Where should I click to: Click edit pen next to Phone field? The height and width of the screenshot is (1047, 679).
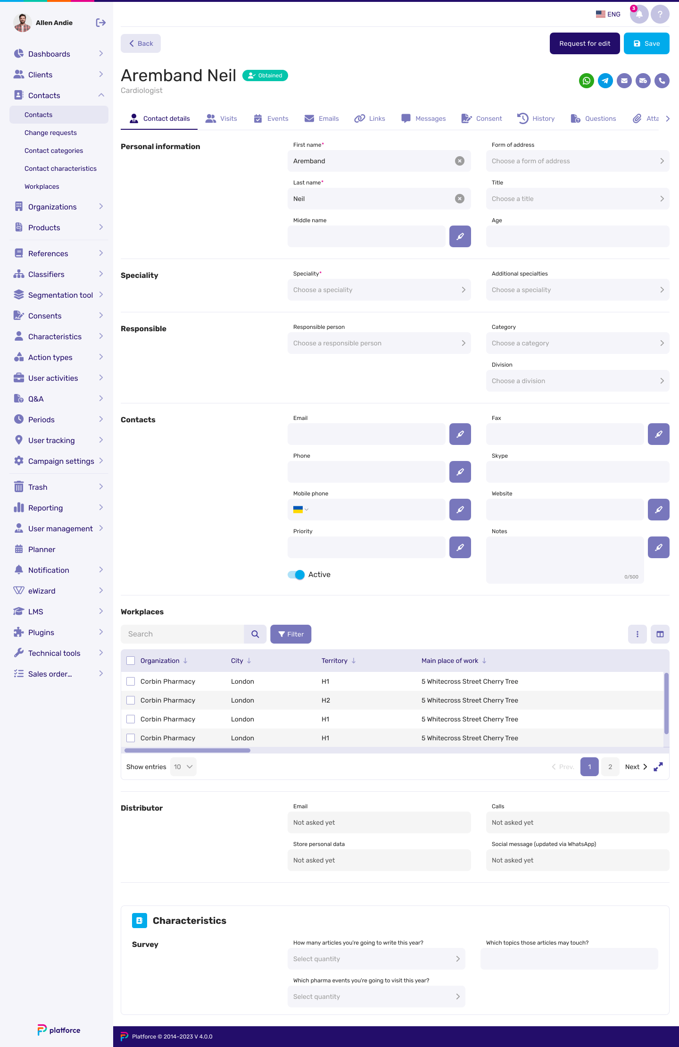(460, 472)
